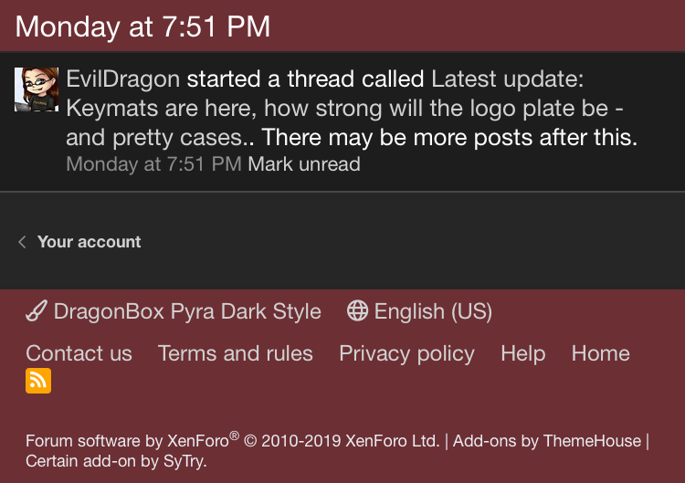Go to the Home page
Screen dimensions: 685x483
600,353
